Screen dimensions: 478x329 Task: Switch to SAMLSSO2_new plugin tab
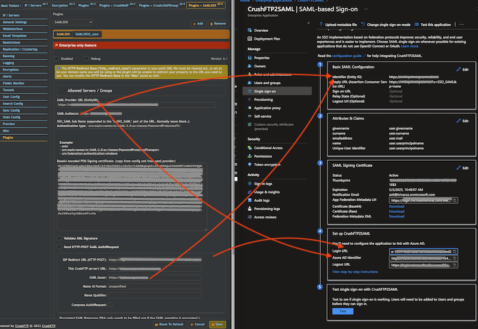point(87,34)
